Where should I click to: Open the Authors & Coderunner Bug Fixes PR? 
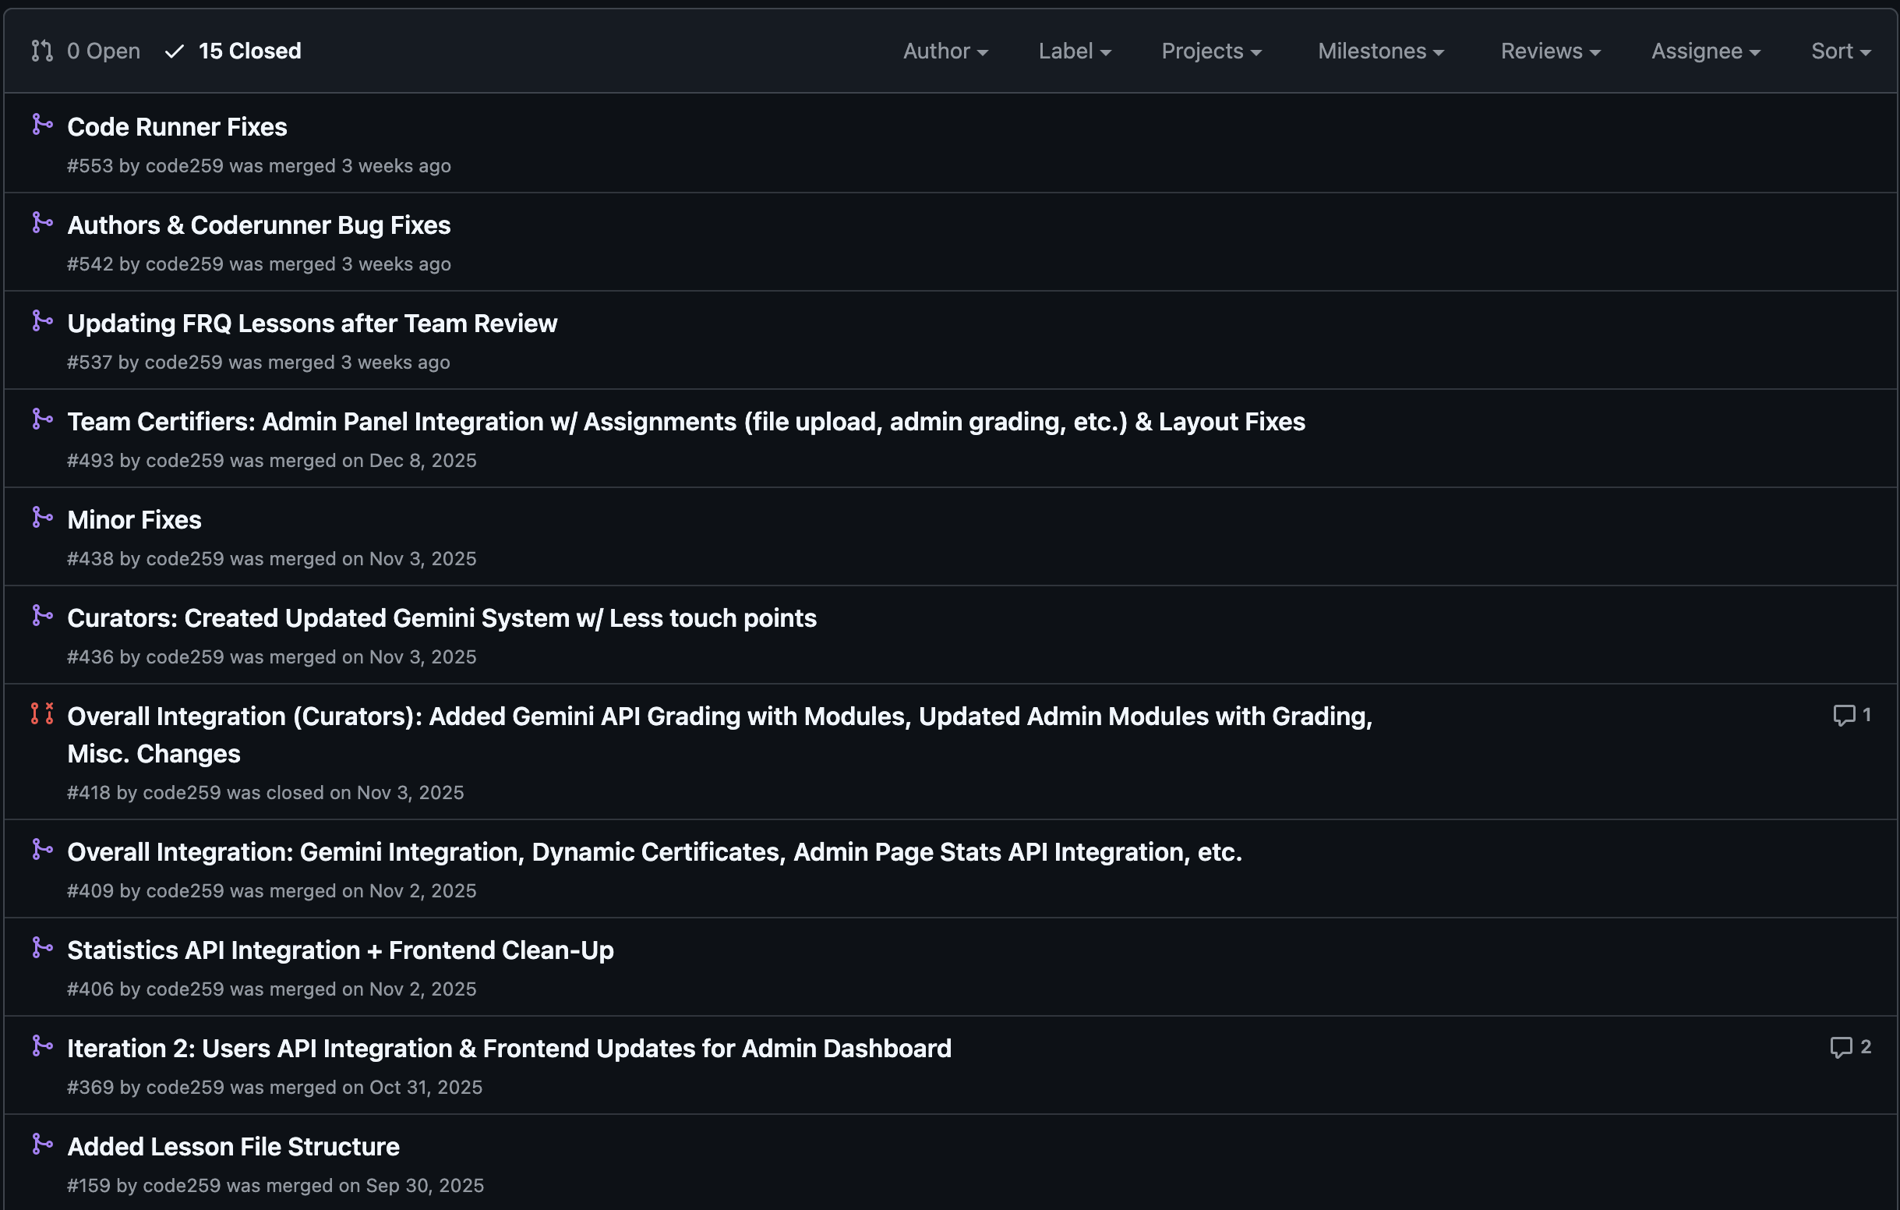pyautogui.click(x=259, y=226)
